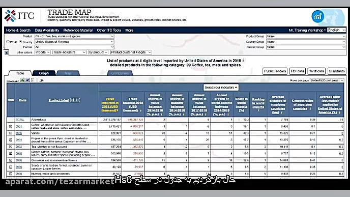Expand the Seeds of anis, badian, fennel row

pos(11,167)
